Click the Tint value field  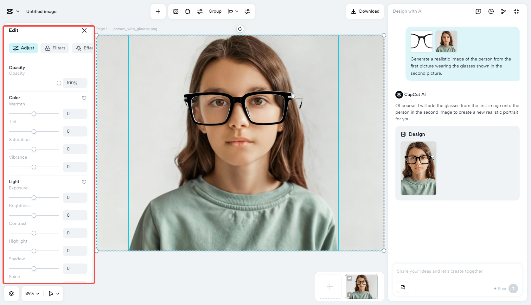tap(75, 131)
